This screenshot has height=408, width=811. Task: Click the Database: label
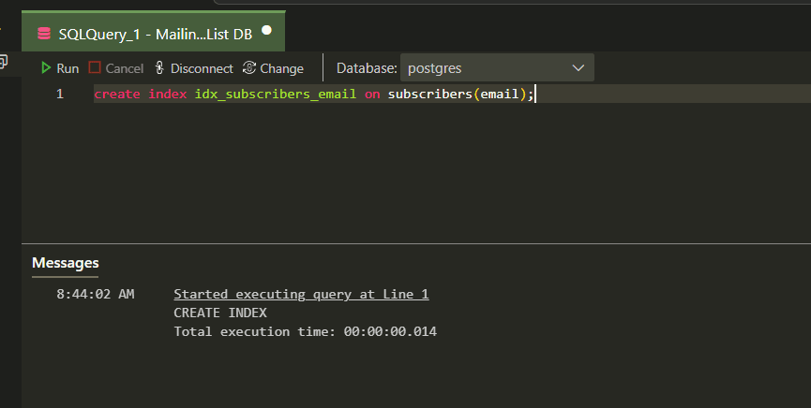367,68
